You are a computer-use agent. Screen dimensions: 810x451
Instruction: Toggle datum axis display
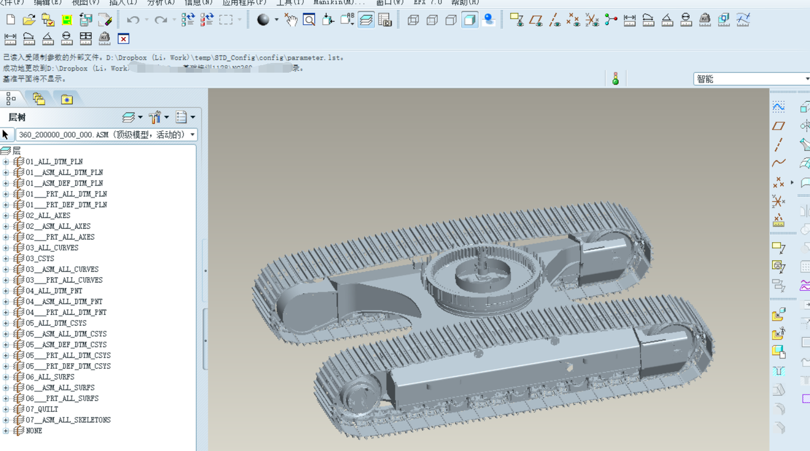[x=555, y=20]
